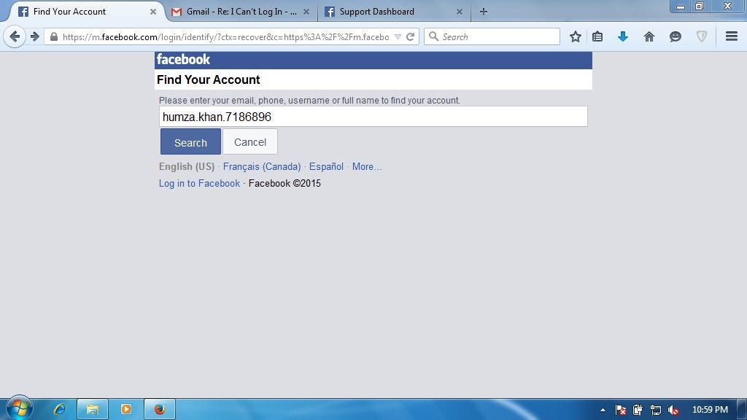
Task: Click the facebook logo in the blue header
Action: pos(183,60)
